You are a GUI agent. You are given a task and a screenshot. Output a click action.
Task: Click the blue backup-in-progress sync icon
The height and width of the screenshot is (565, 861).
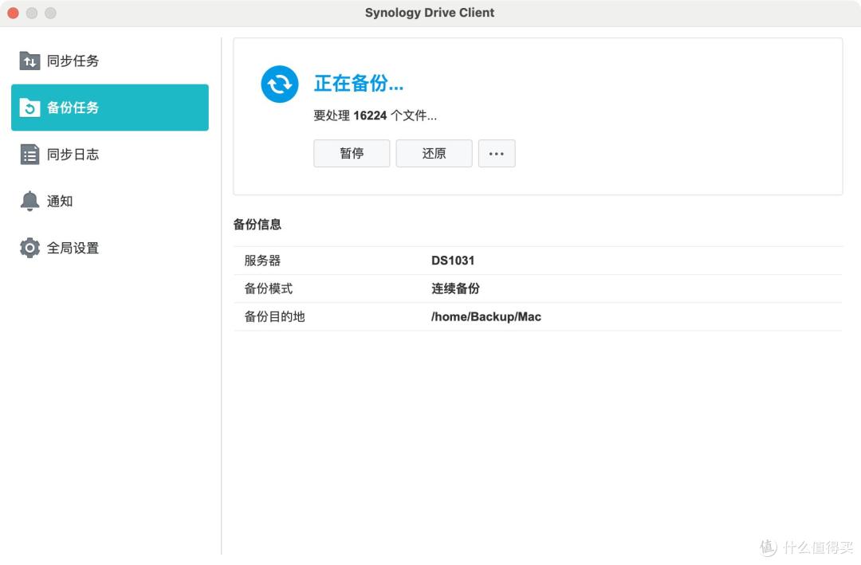[x=280, y=84]
